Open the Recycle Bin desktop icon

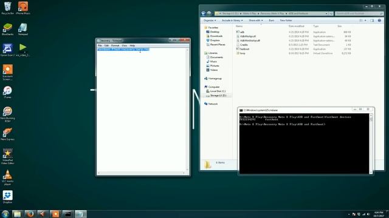pyautogui.click(x=7, y=8)
